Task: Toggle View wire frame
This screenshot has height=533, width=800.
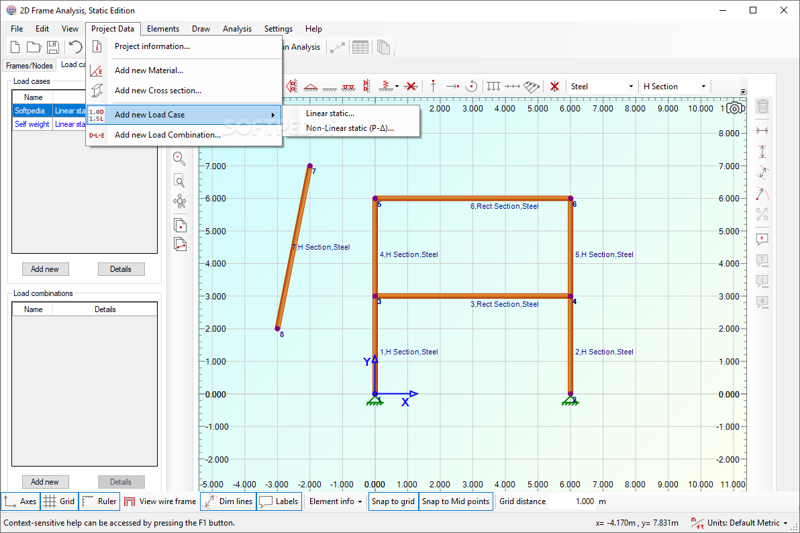Action: point(160,501)
